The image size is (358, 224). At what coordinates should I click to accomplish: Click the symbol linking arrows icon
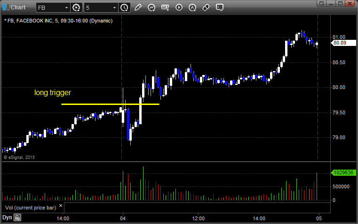pos(206,7)
